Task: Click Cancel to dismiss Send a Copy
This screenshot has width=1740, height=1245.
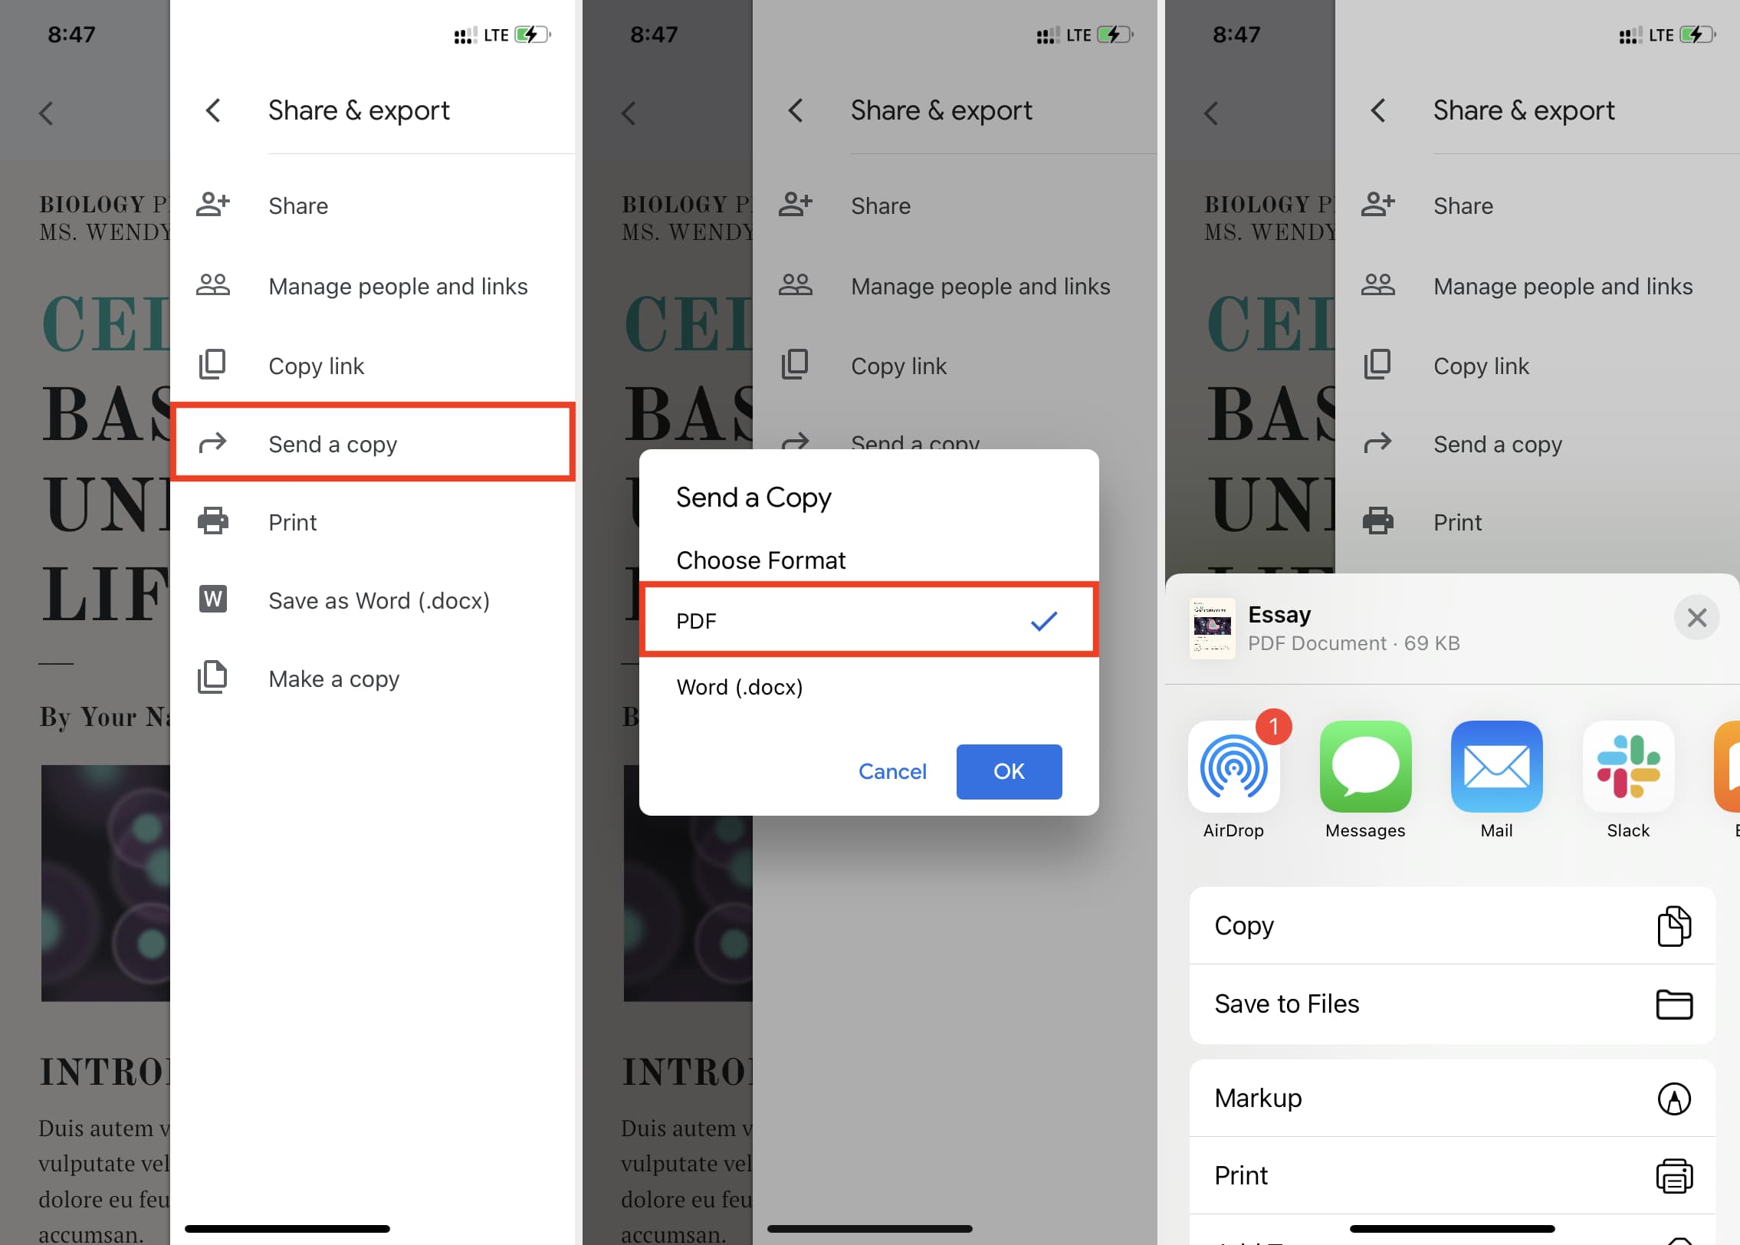Action: [893, 770]
